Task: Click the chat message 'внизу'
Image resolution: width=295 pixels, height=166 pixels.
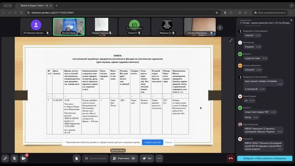Action: point(251,117)
